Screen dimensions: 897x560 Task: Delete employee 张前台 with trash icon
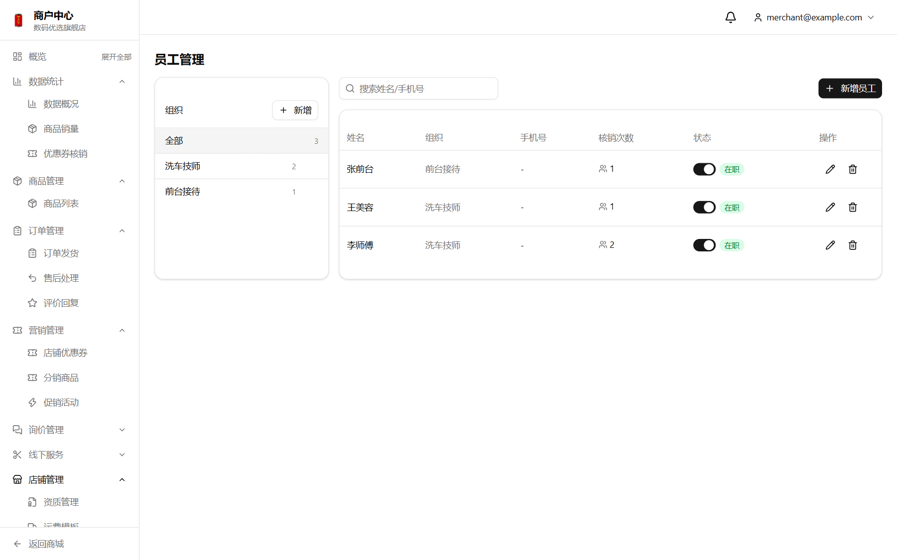pyautogui.click(x=853, y=169)
